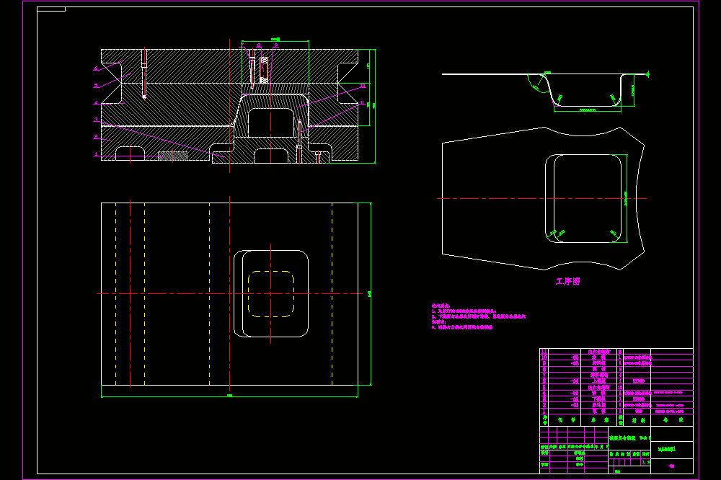Click balloon number 4 in the section view
Viewport: 721px width, 480px height.
click(96, 103)
